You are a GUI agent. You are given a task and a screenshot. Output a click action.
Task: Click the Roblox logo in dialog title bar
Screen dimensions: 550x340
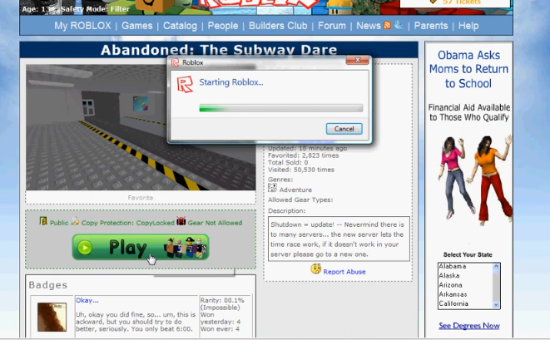[175, 62]
